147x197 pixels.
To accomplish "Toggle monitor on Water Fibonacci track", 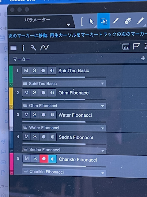I will (x=52, y=115).
